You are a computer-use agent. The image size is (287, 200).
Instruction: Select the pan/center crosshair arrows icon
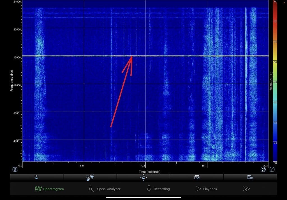point(143,177)
